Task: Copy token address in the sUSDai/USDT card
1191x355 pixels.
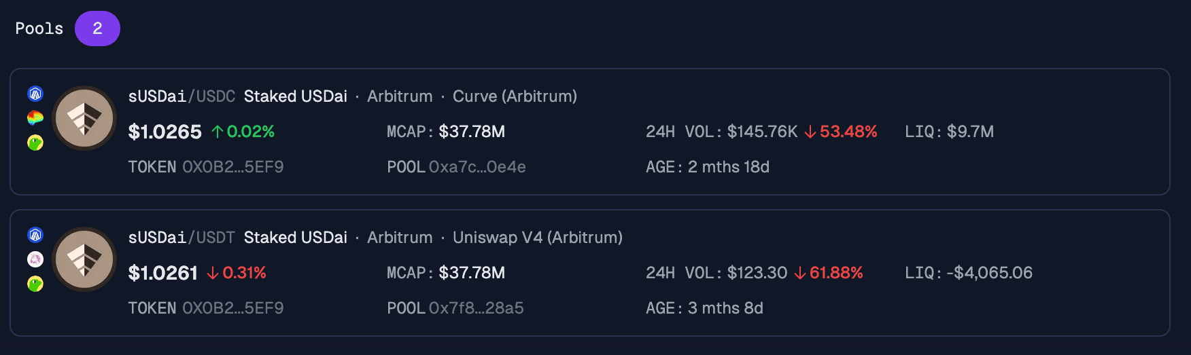Action: [232, 308]
